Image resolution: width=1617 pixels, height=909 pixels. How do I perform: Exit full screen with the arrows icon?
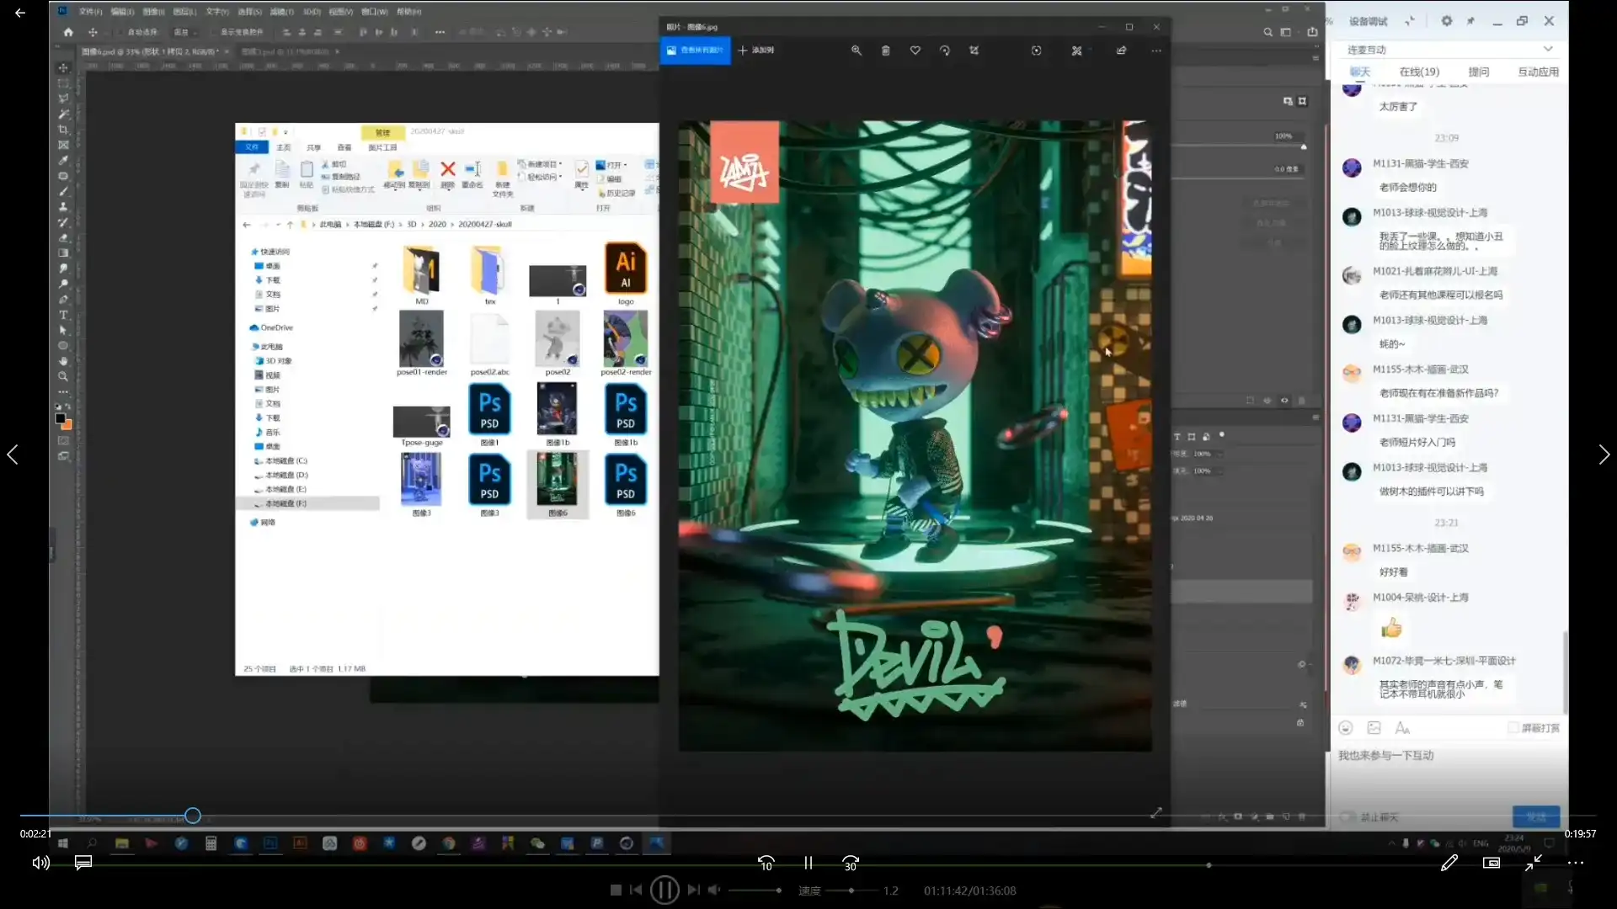pos(1534,864)
